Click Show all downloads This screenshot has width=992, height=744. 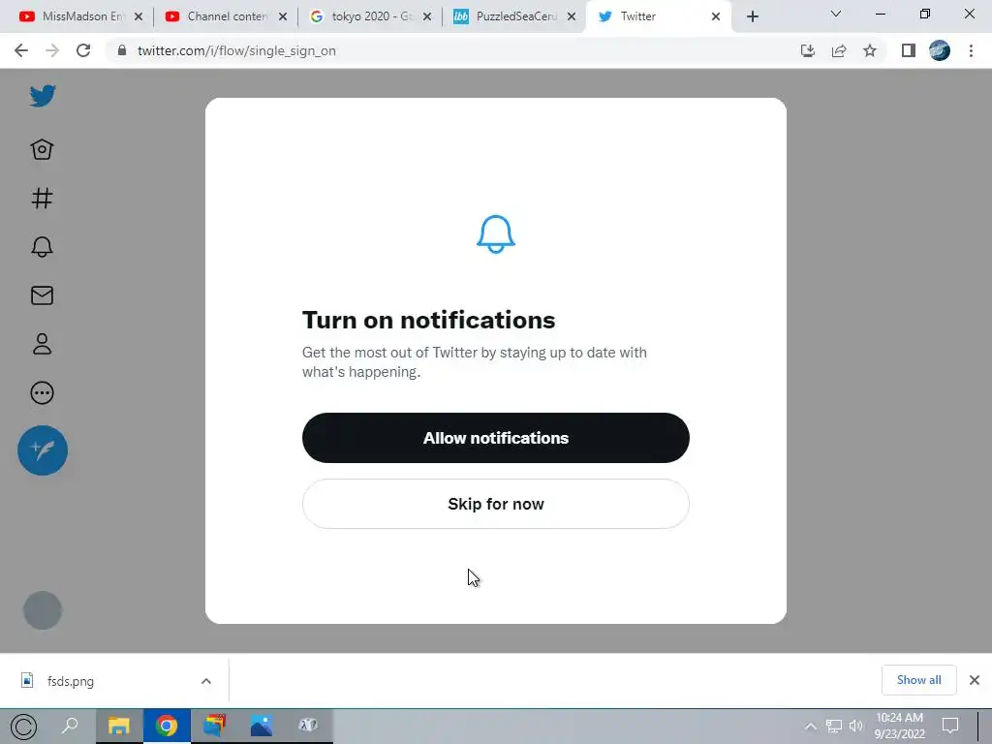(918, 680)
